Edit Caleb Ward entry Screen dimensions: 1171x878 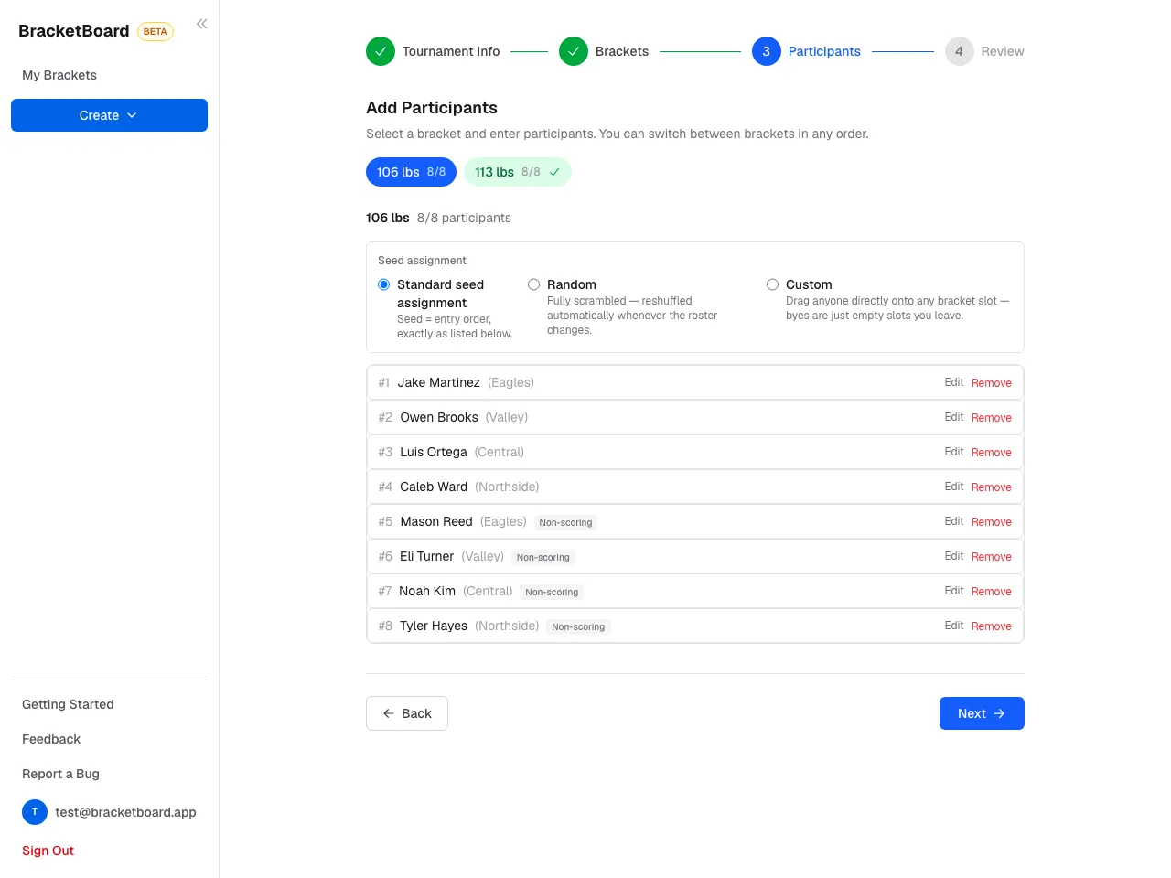954,487
